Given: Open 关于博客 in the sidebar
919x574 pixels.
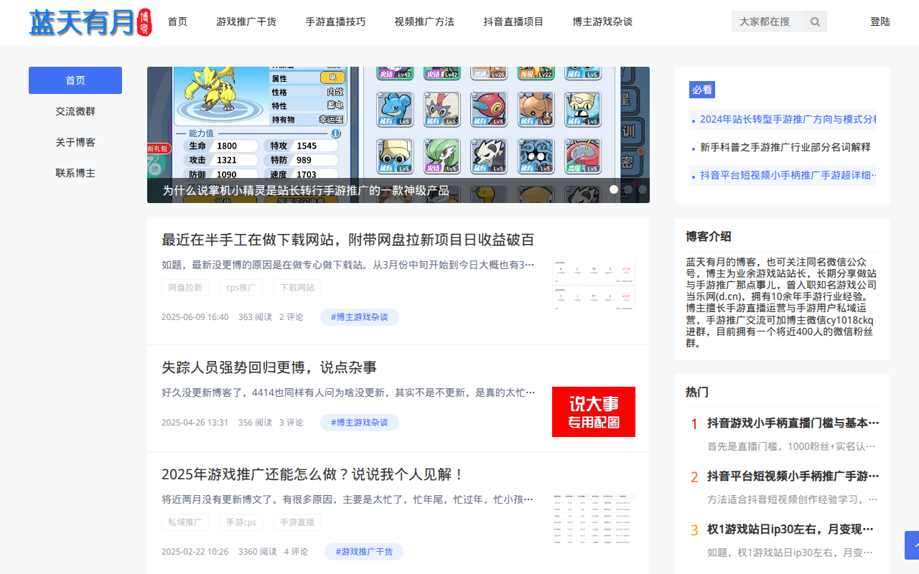Looking at the screenshot, I should click(75, 142).
